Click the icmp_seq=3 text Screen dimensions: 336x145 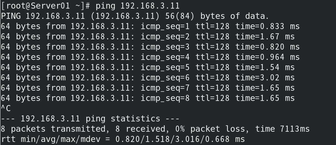[165, 47]
